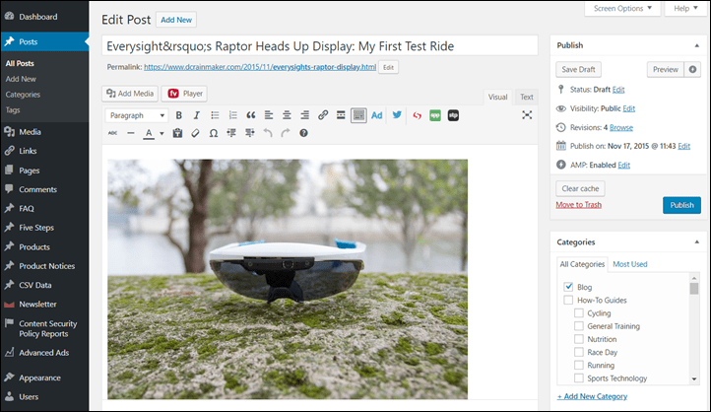
Task: Click the black 'stp' plugin icon
Action: point(453,115)
